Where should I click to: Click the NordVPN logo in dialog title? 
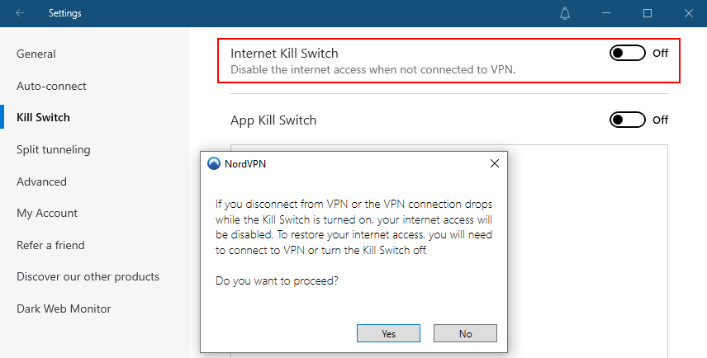coord(213,163)
